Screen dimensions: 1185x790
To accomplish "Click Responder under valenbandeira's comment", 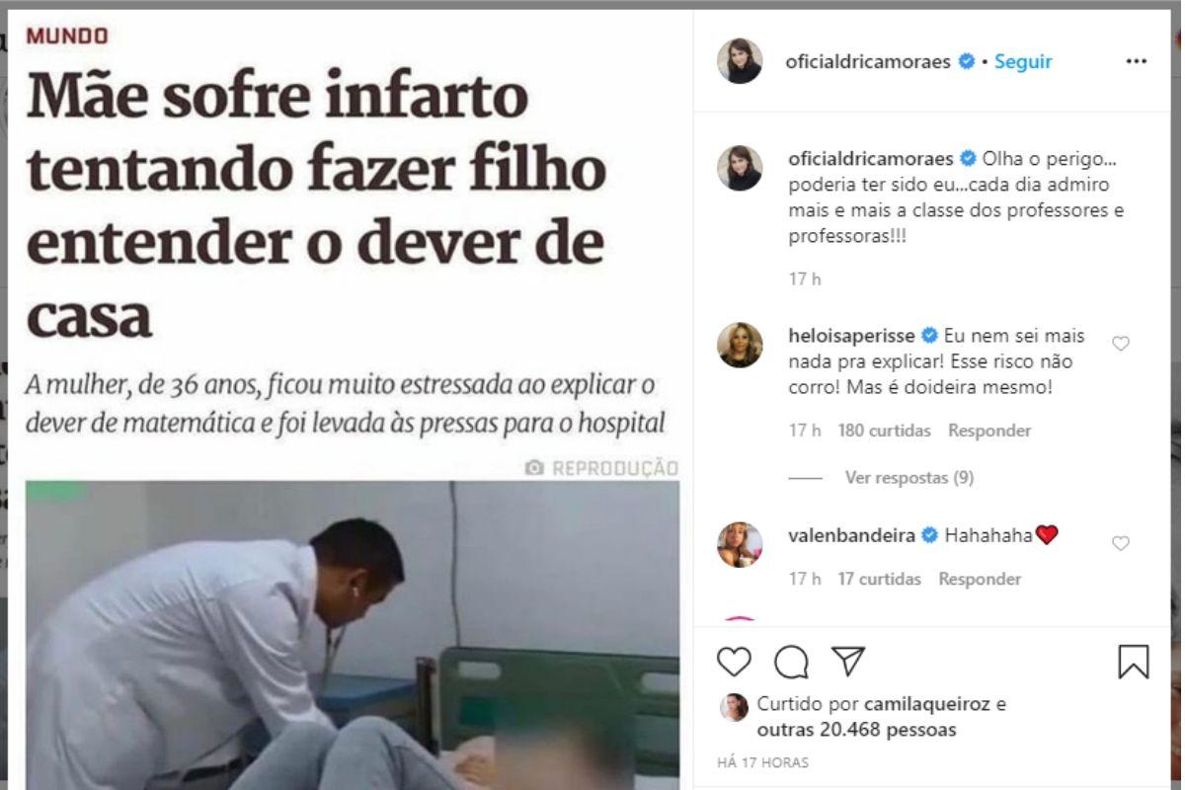I will [980, 579].
